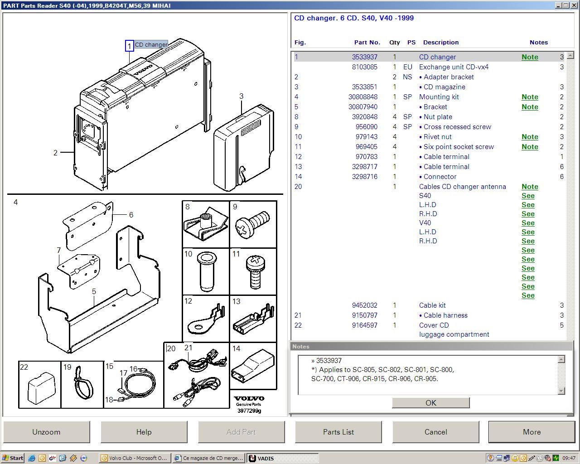Screen dimensions: 580x464
Task: Launch Internet Explorer from quick launch
Action: click(x=32, y=458)
